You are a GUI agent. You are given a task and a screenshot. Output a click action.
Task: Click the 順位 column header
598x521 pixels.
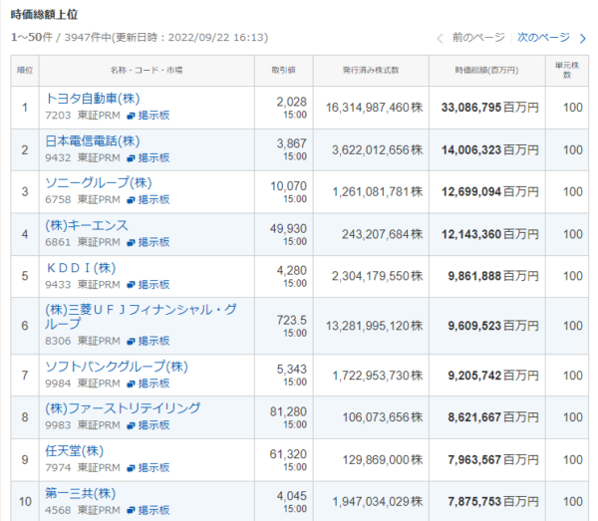[25, 70]
